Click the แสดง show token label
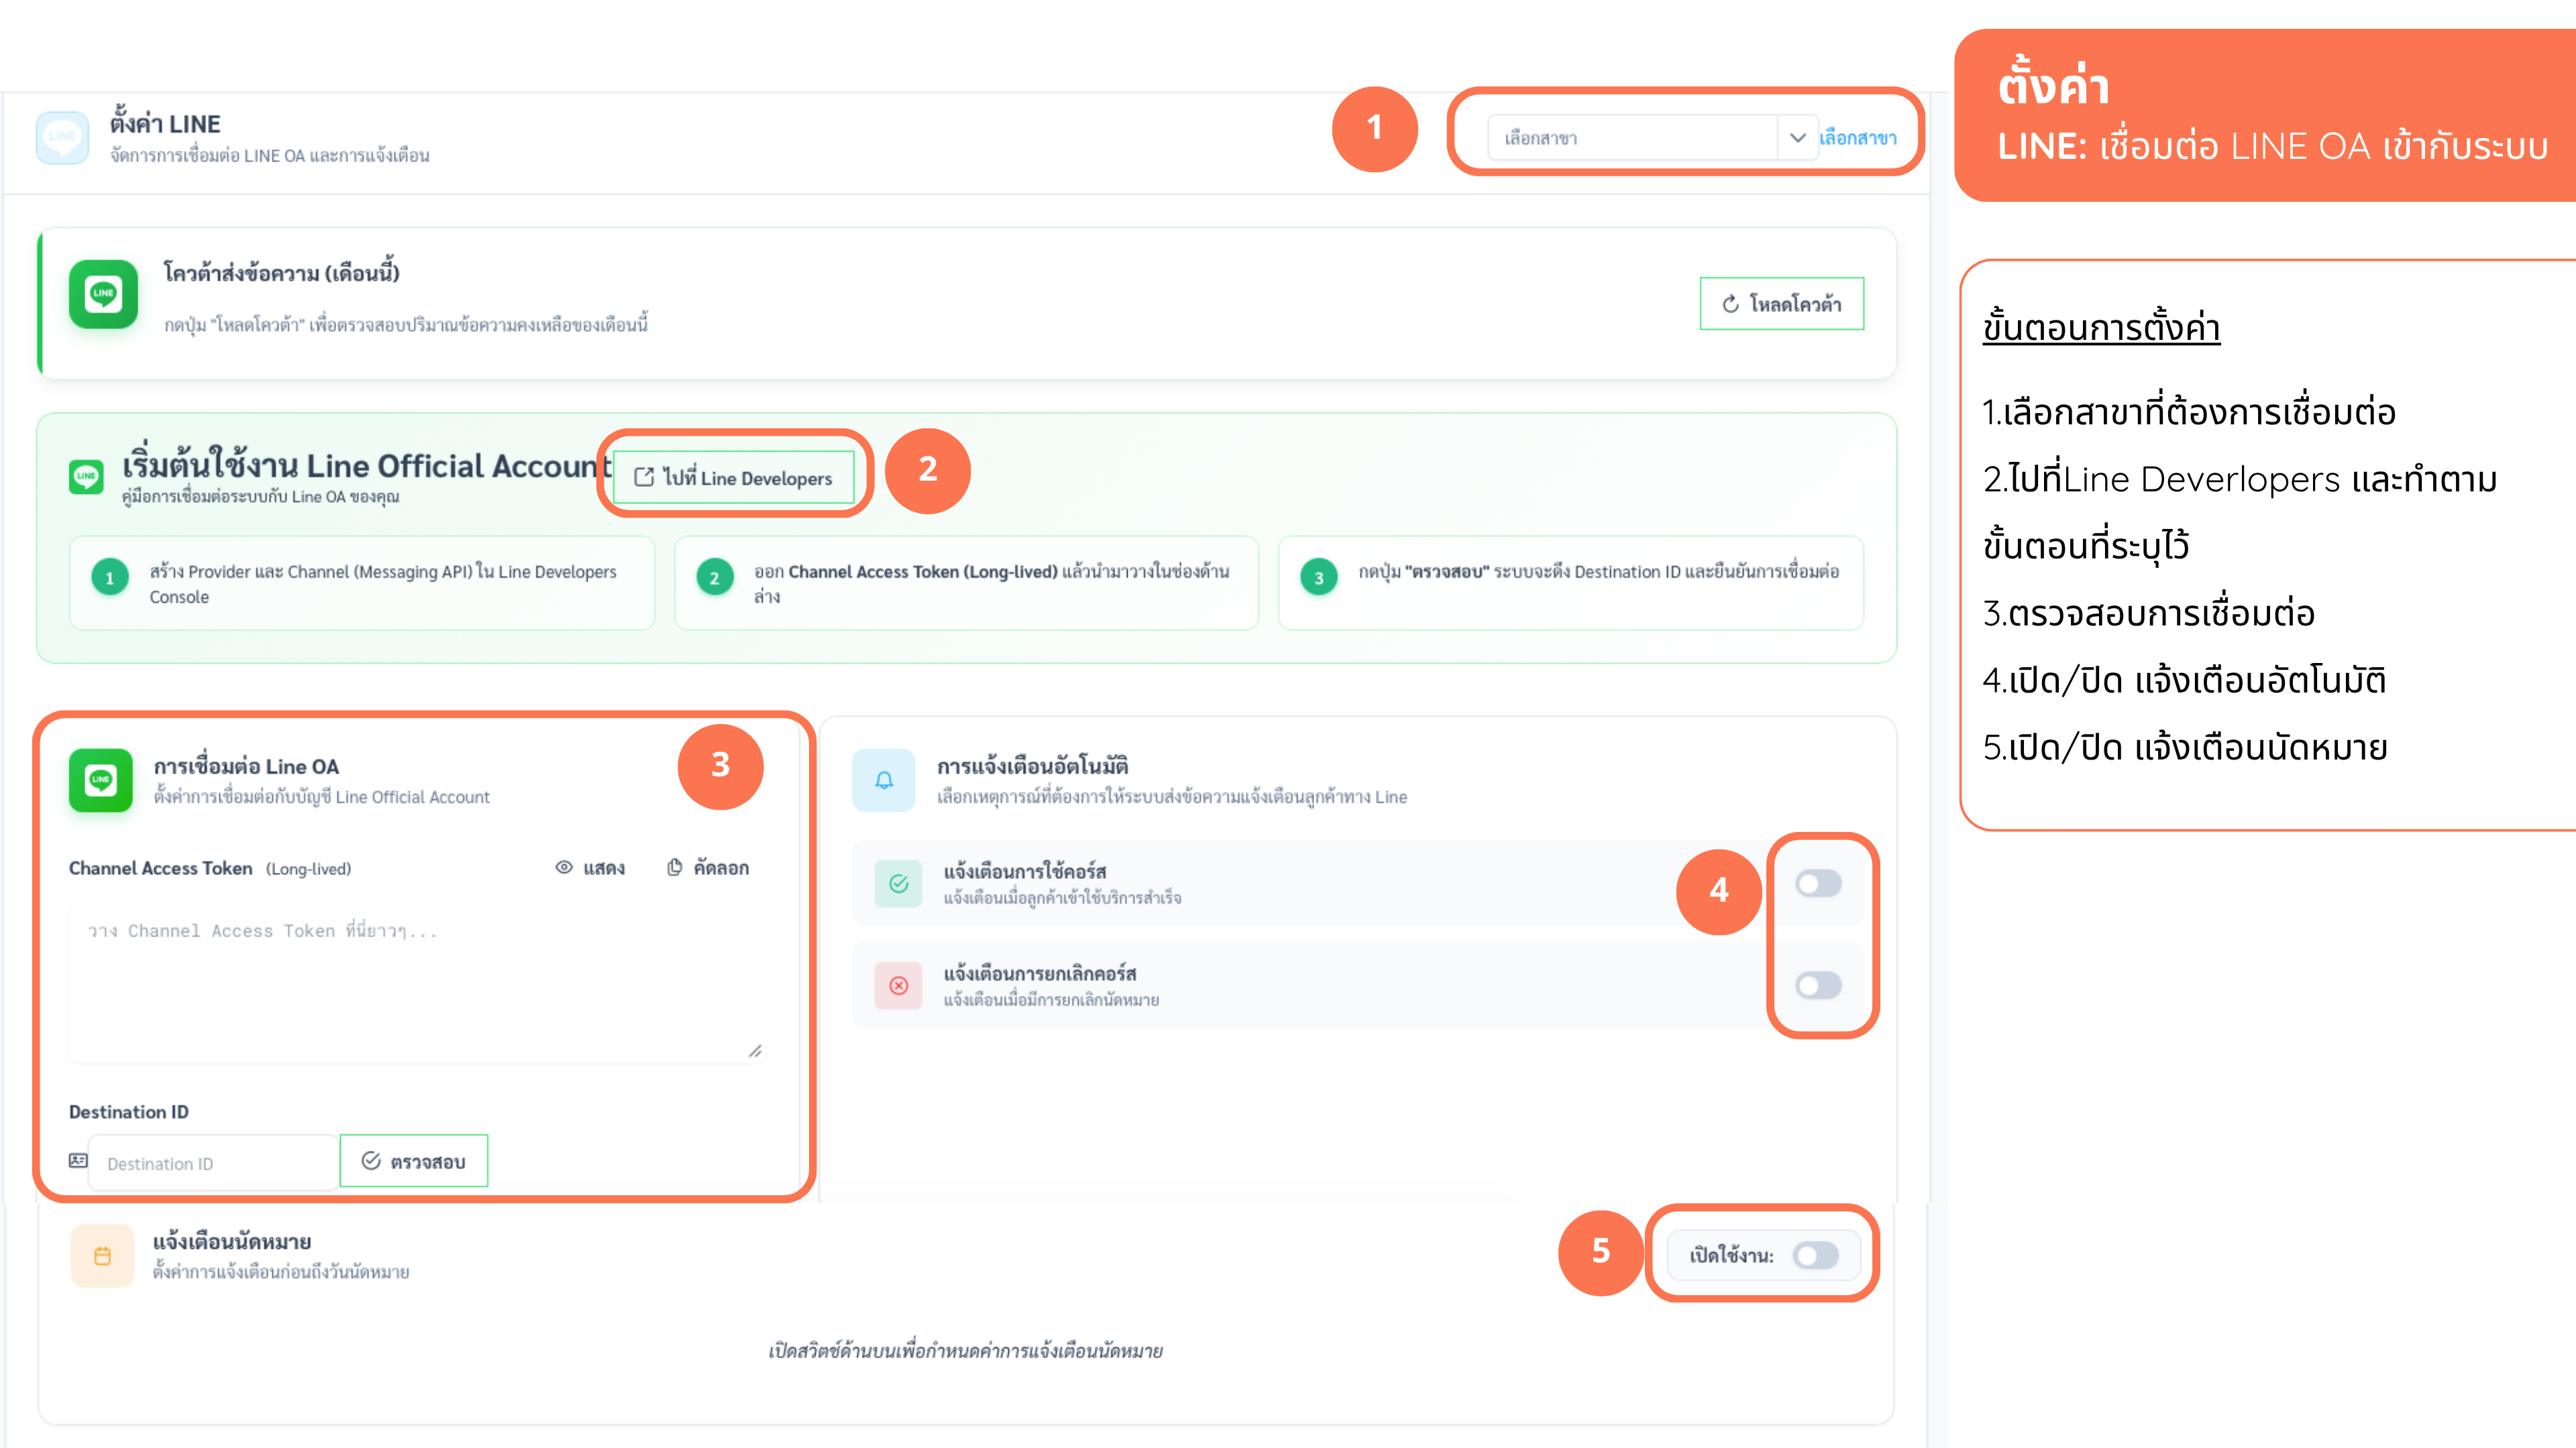Screen dimensions: 2576x1448 click(604, 867)
